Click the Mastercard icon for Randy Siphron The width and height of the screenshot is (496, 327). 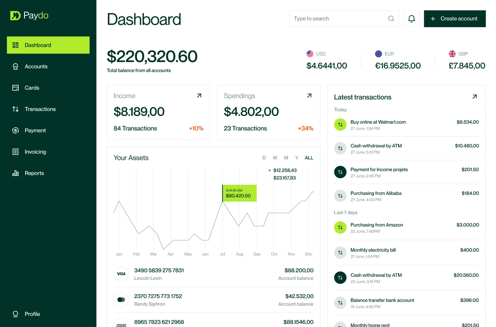121,300
